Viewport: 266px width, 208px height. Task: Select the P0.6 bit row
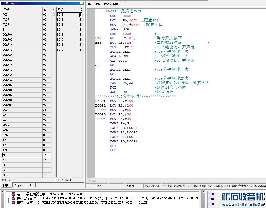[70, 20]
